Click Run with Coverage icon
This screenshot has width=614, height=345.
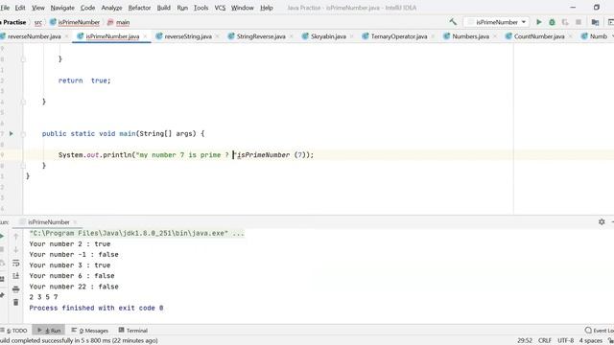click(565, 22)
